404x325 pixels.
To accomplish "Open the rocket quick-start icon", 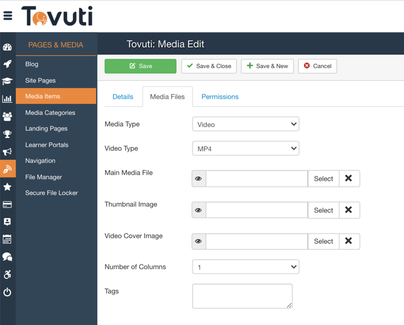I will tap(8, 64).
